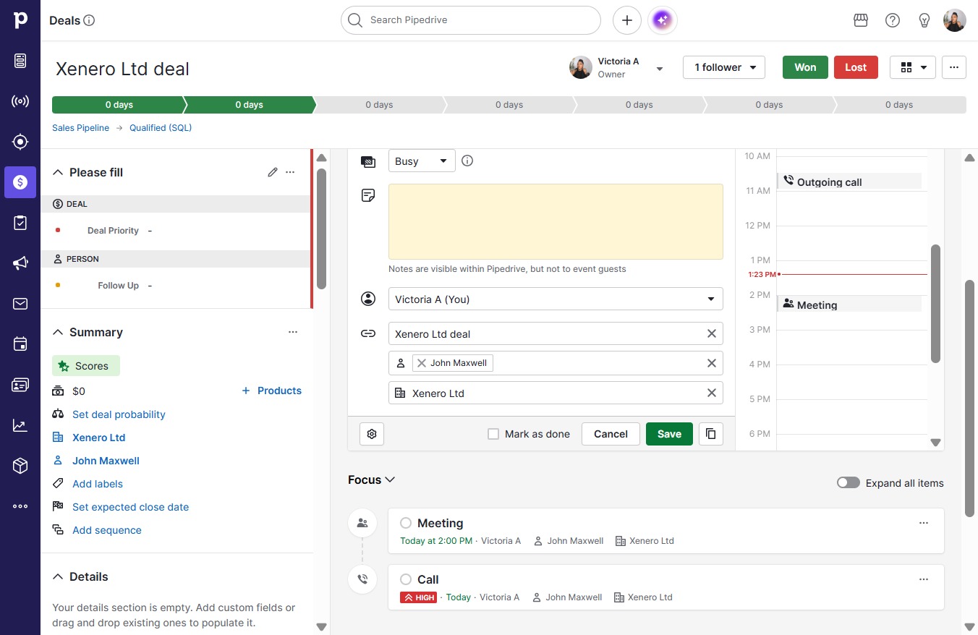This screenshot has height=635, width=978.
Task: Open Leads inbox in sidebar
Action: pyautogui.click(x=20, y=61)
